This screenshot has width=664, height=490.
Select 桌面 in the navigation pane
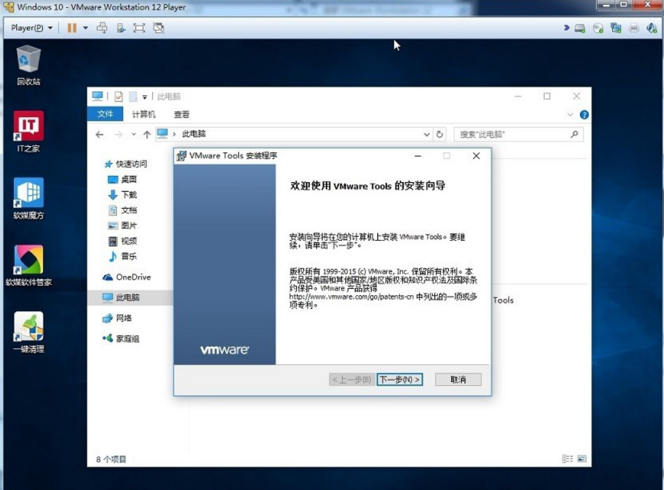[123, 179]
